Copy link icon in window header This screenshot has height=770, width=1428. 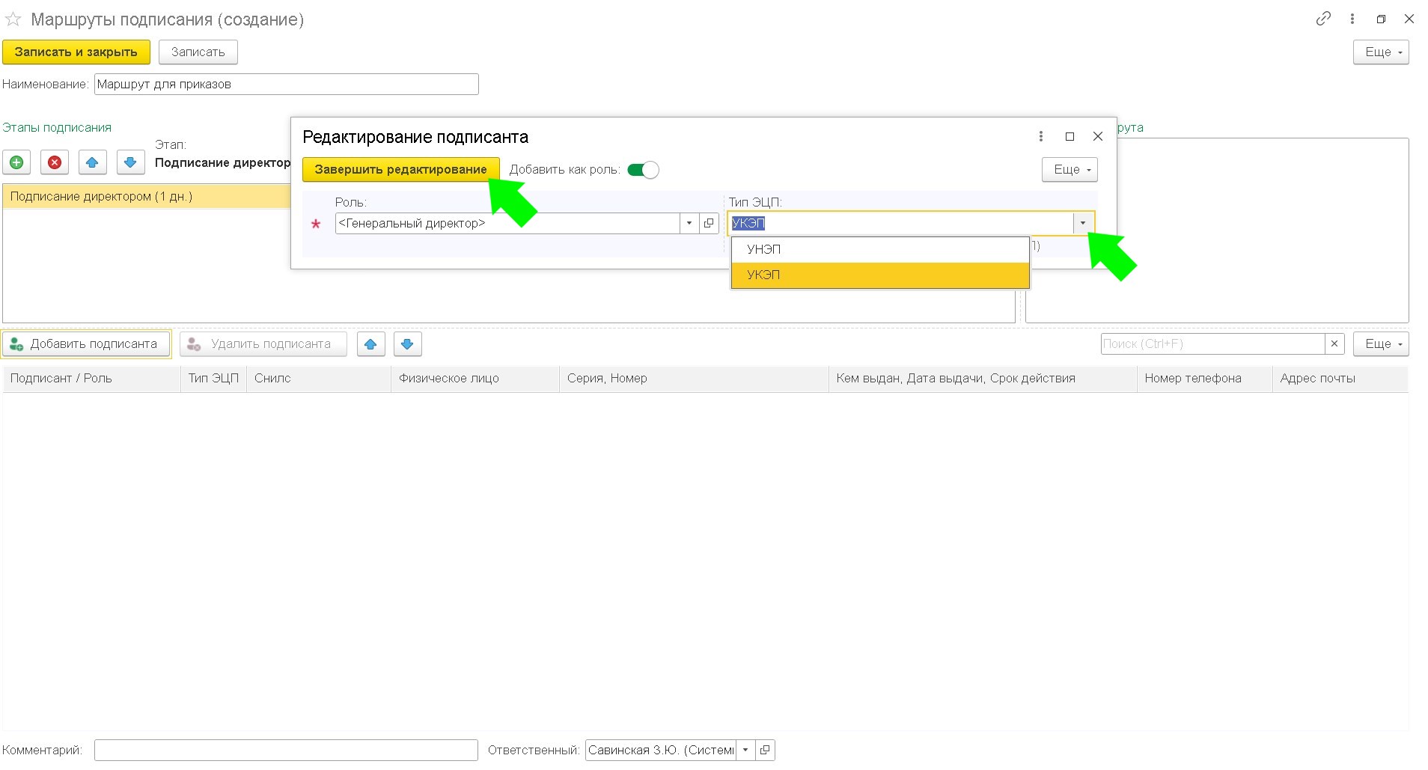(1323, 19)
